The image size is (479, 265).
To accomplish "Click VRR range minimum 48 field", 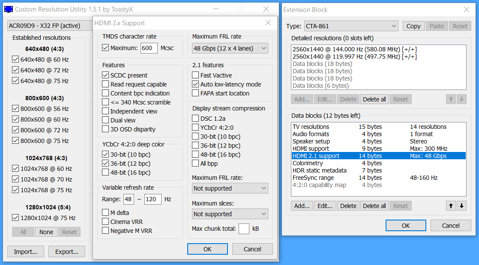I will tap(129, 199).
